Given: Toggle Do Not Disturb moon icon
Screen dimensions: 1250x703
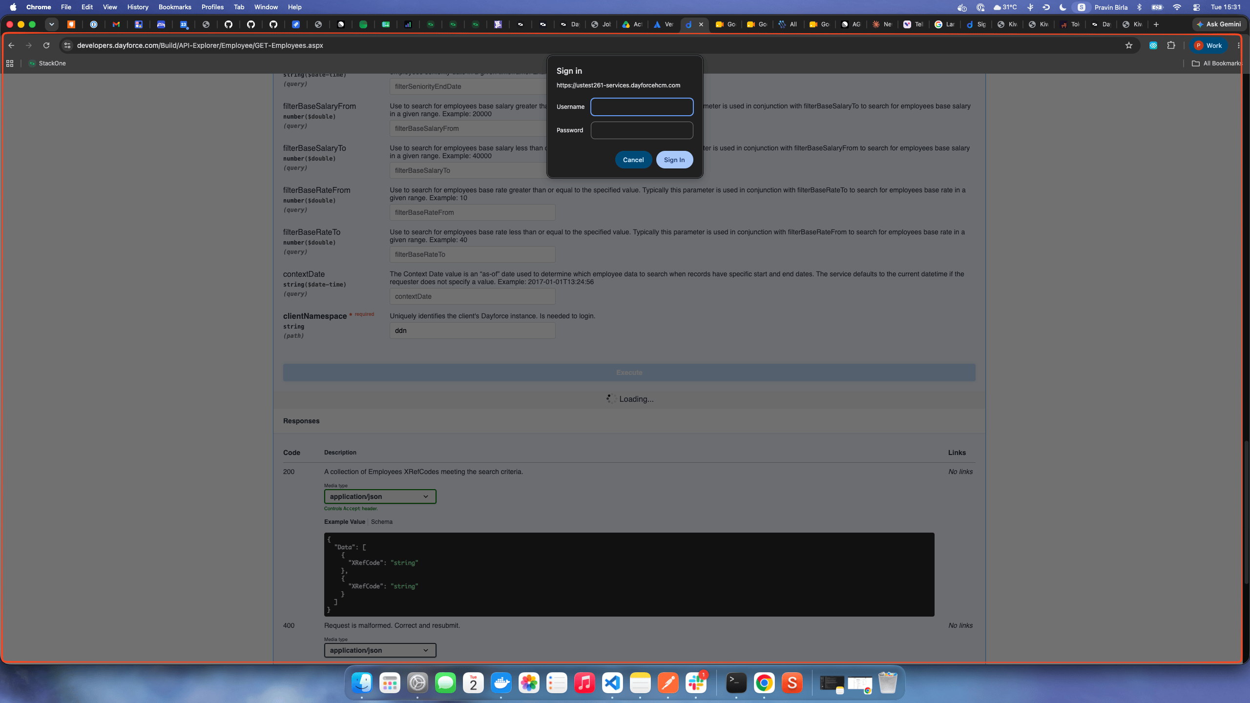Looking at the screenshot, I should coord(1062,7).
